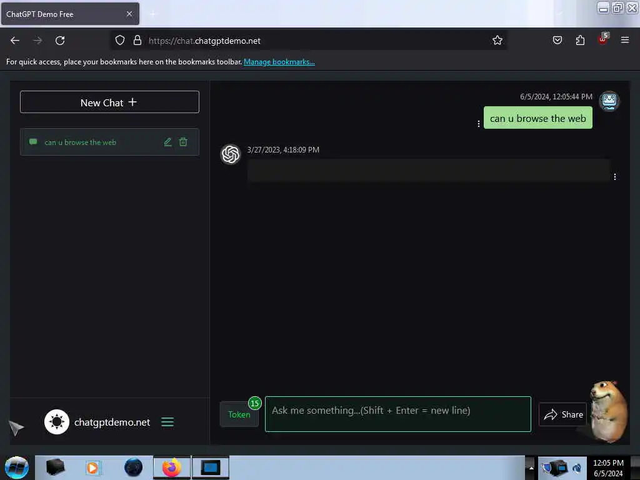
Task: Share the conversation
Action: [563, 415]
